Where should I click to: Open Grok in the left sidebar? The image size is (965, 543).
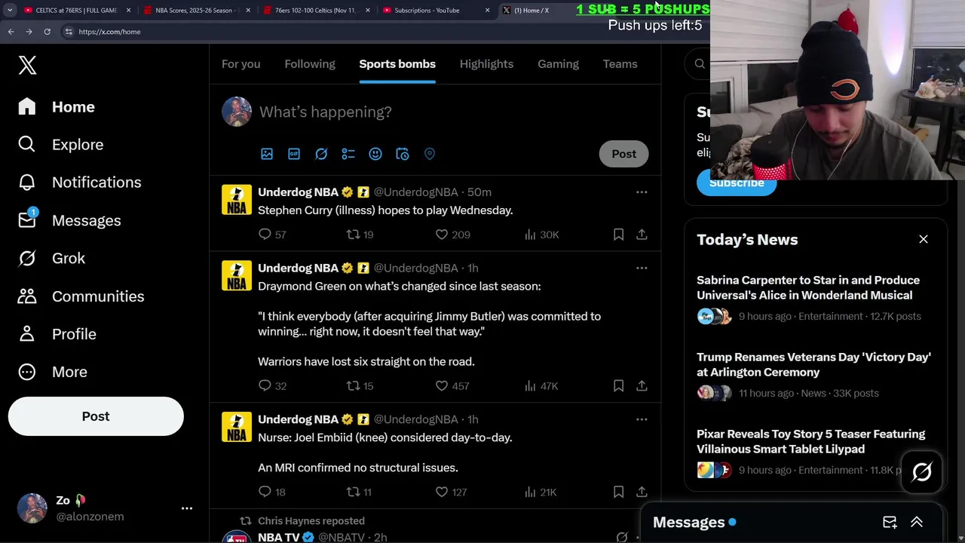(51, 258)
